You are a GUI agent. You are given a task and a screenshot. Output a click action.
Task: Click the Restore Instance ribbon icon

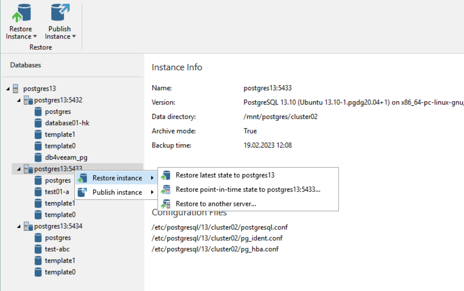click(21, 13)
